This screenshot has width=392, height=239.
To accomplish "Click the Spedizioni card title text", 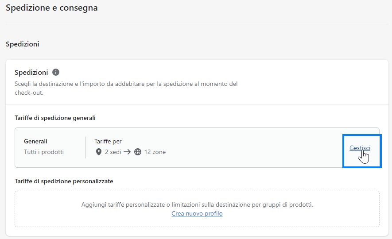I will 31,73.
